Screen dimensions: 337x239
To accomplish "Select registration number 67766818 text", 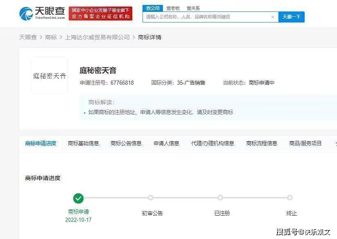I will [x=122, y=83].
